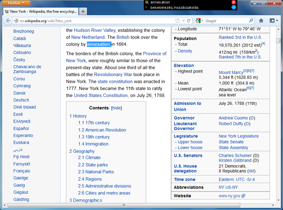Open the United States Constitution link

(101, 95)
